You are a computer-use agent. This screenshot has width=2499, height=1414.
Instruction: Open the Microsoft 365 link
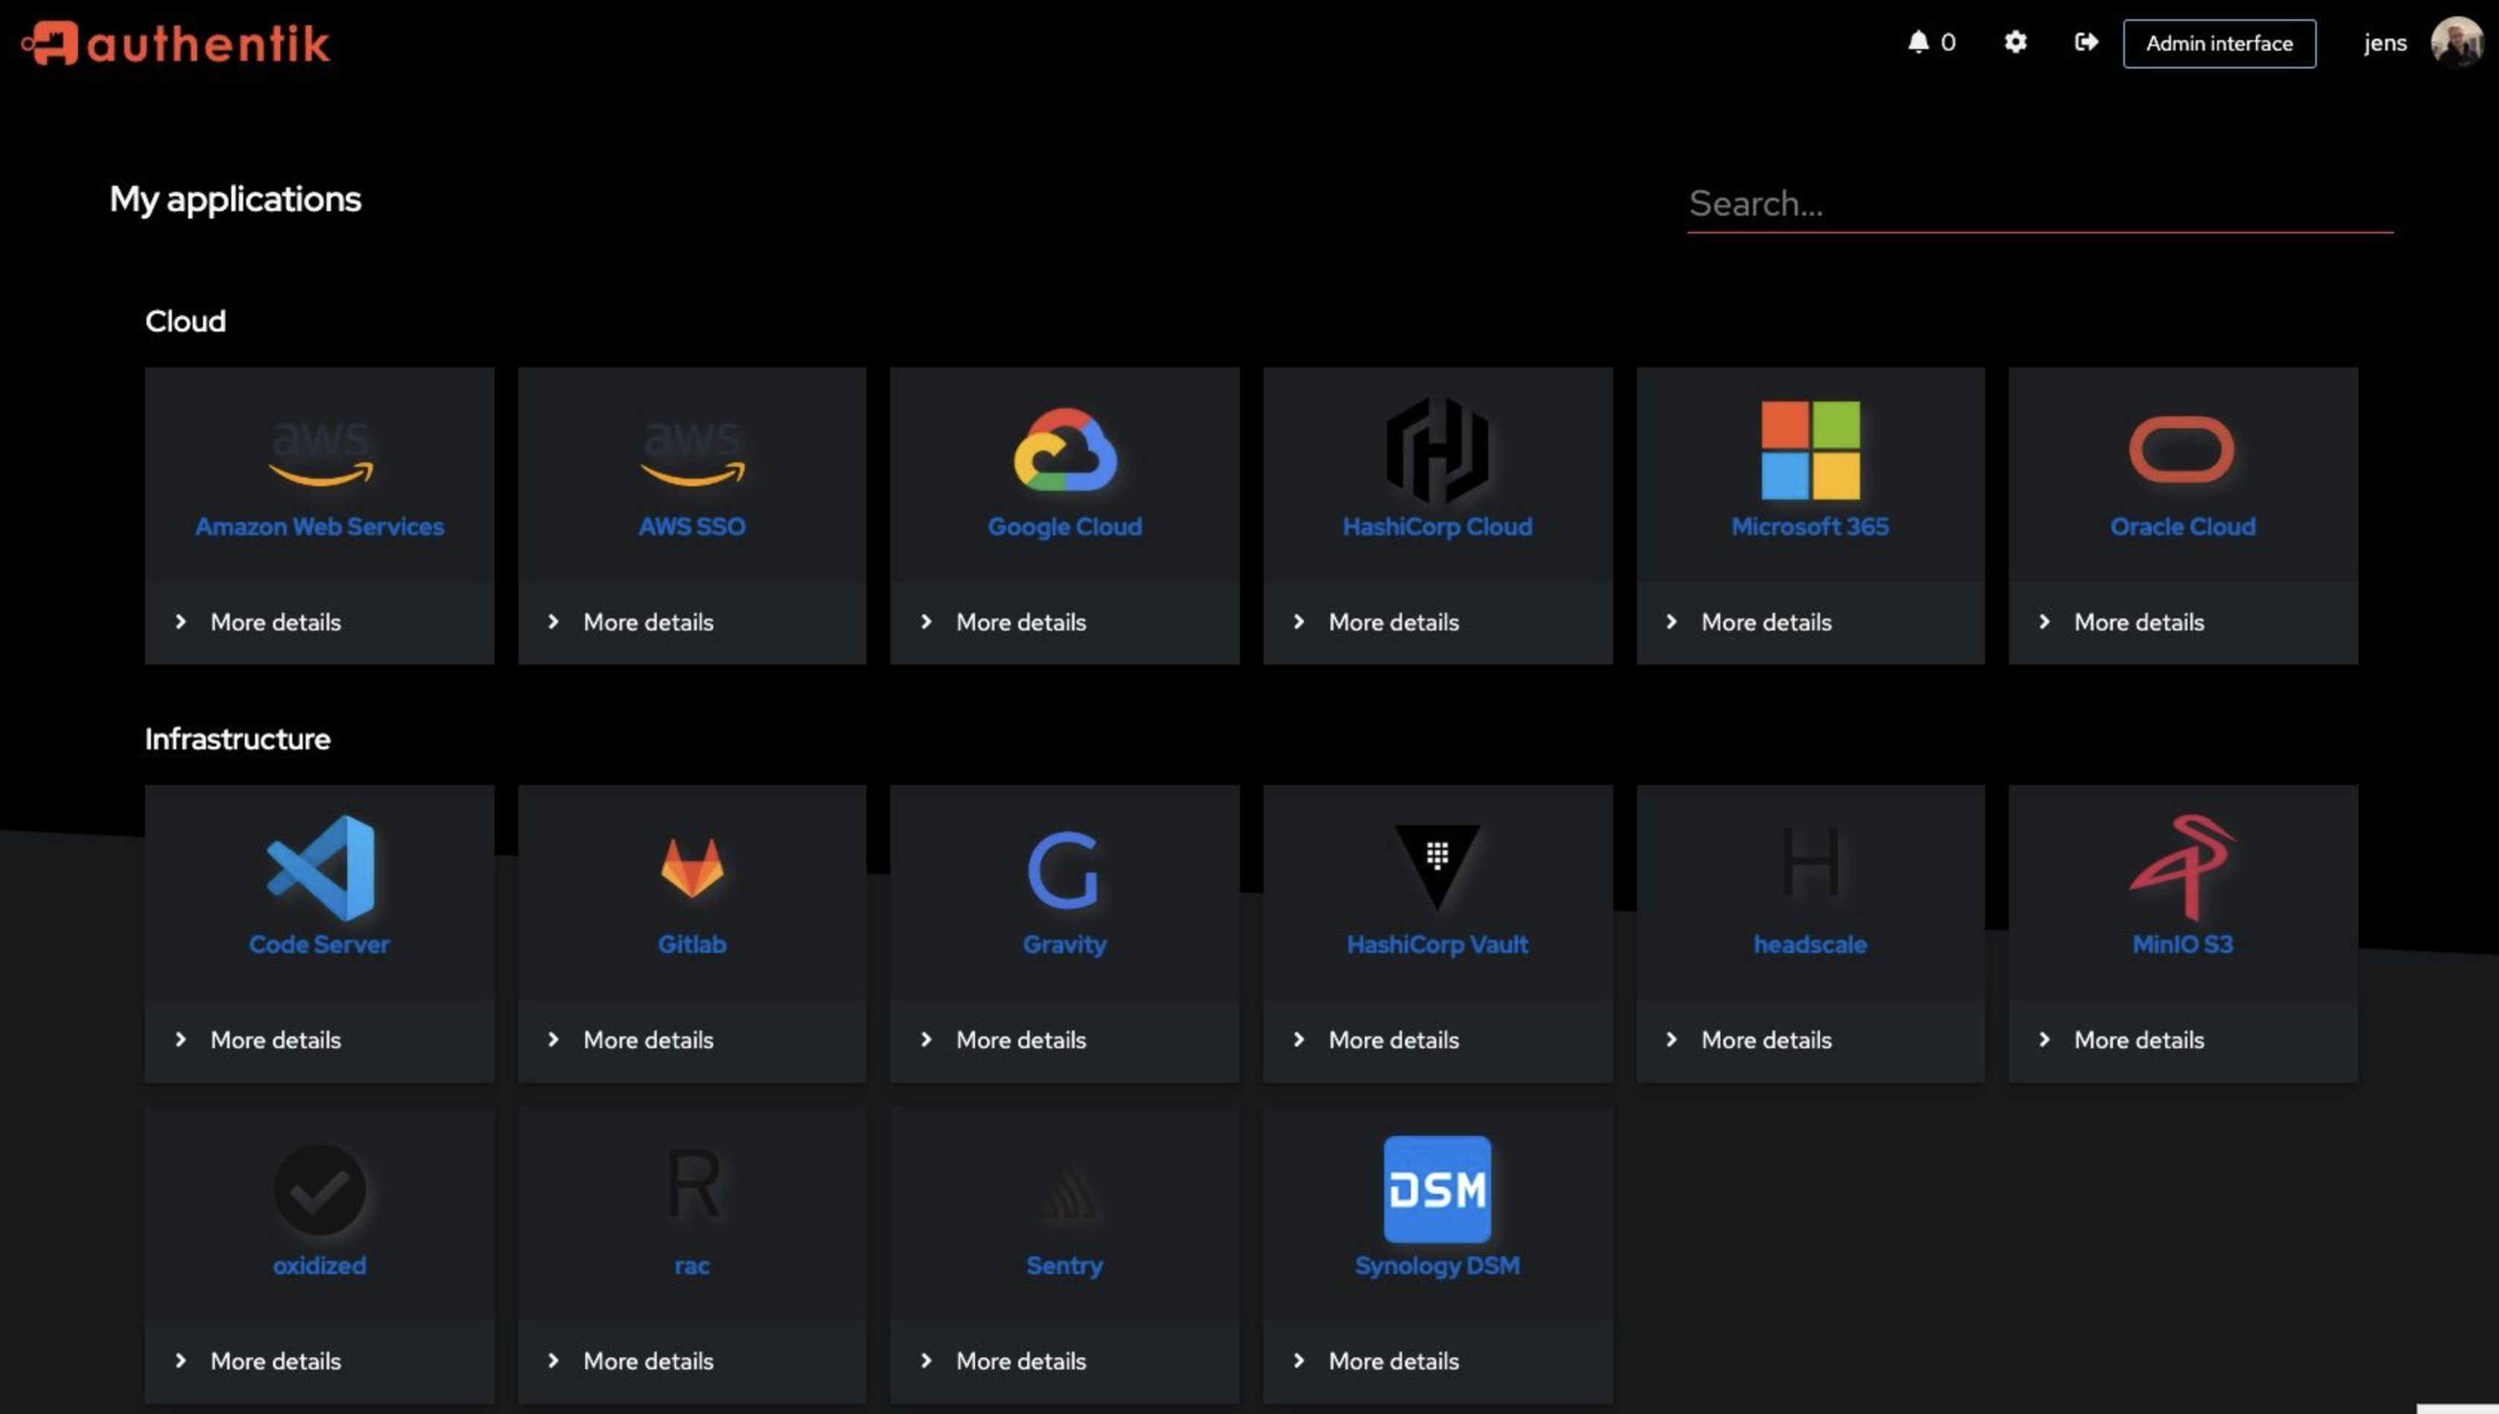tap(1810, 526)
